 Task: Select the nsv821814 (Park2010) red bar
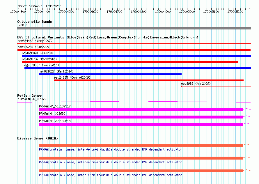(130, 62)
